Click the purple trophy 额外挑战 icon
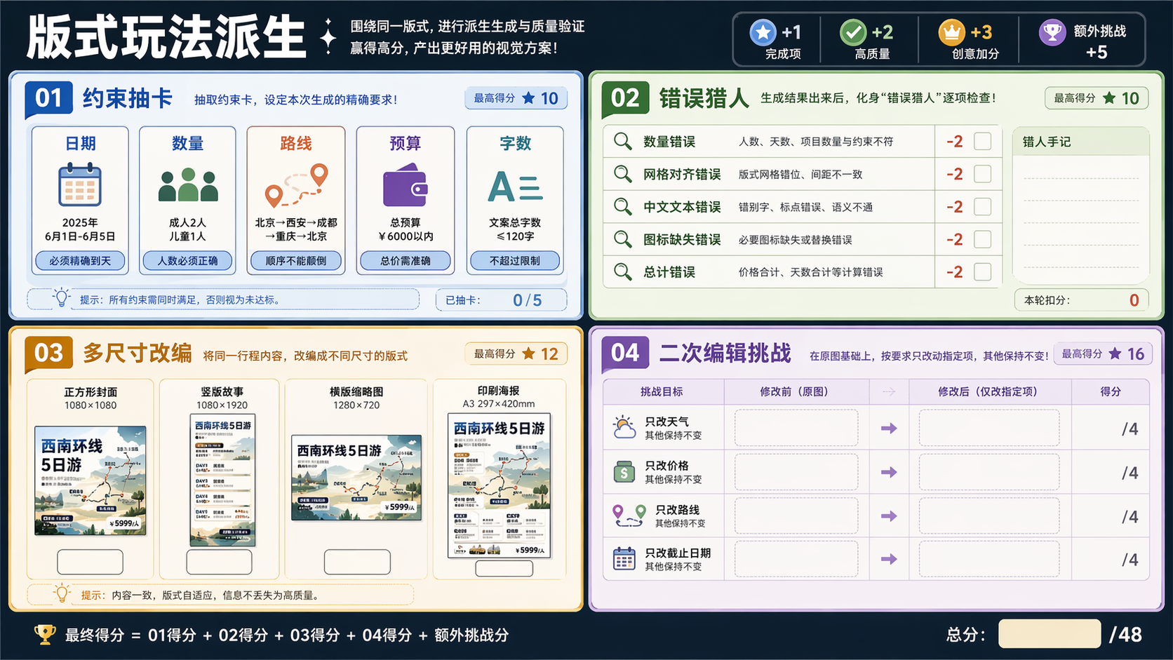Image resolution: width=1173 pixels, height=660 pixels. pyautogui.click(x=1052, y=32)
